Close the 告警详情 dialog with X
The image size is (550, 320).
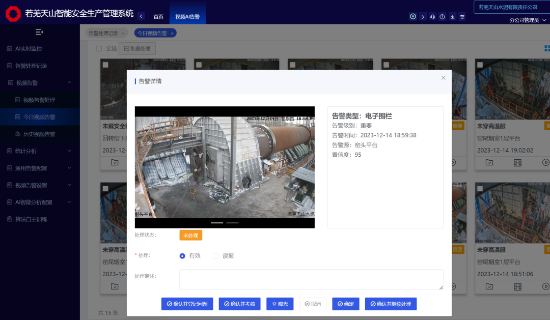pyautogui.click(x=443, y=78)
